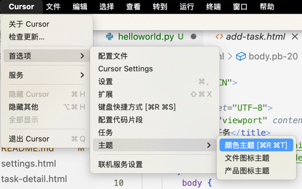Expand the 服务 submenu

click(x=47, y=75)
